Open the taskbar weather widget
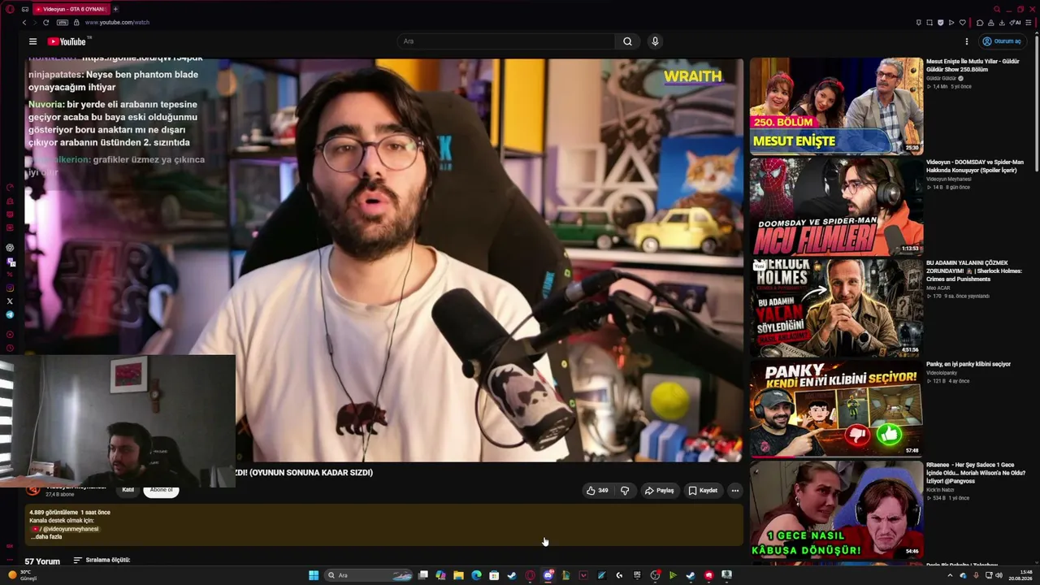Image resolution: width=1040 pixels, height=585 pixels. 22,575
